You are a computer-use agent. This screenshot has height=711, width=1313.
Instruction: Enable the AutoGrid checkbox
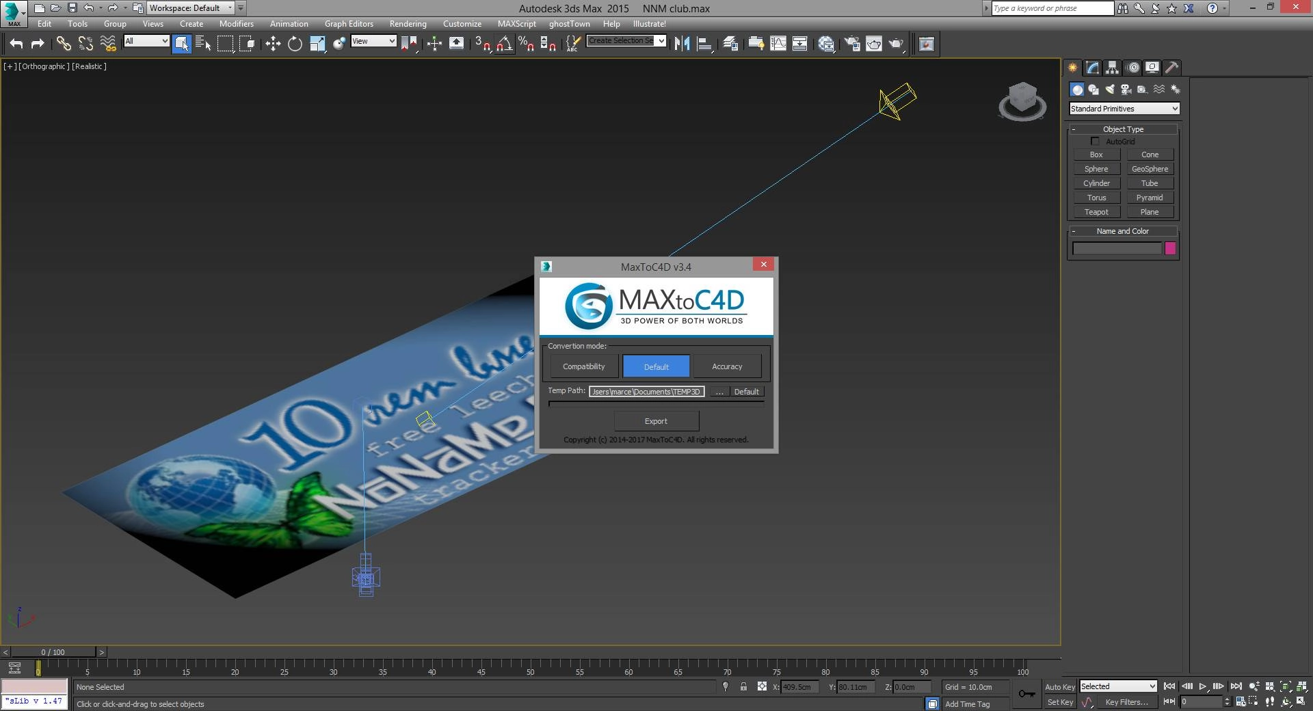point(1095,142)
